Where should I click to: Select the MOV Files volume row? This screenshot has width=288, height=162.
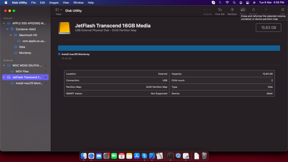[x=25, y=72]
